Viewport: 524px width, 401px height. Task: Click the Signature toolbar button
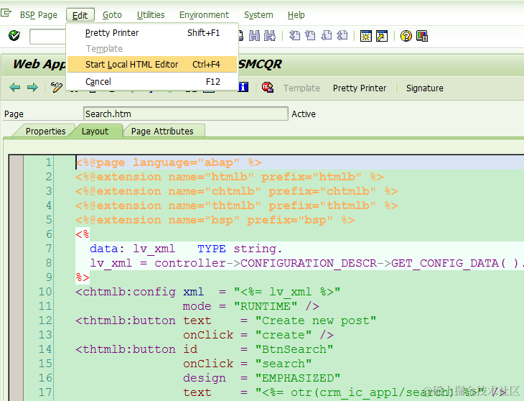coord(424,88)
